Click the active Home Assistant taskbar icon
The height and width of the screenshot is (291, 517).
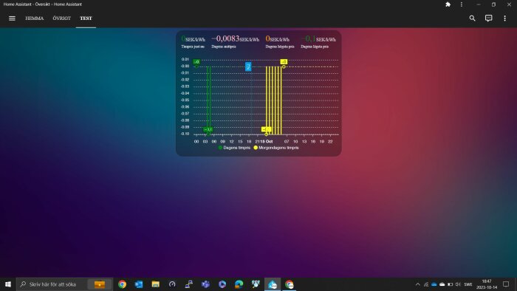click(x=273, y=284)
